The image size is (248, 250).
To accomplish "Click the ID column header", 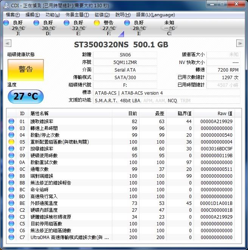I will point(22,114).
